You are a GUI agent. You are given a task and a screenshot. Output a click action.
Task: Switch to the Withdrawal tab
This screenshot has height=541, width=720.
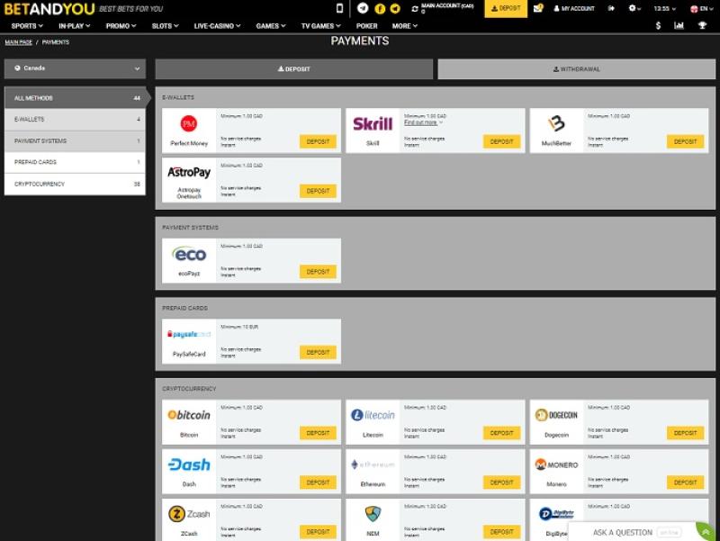pos(576,69)
